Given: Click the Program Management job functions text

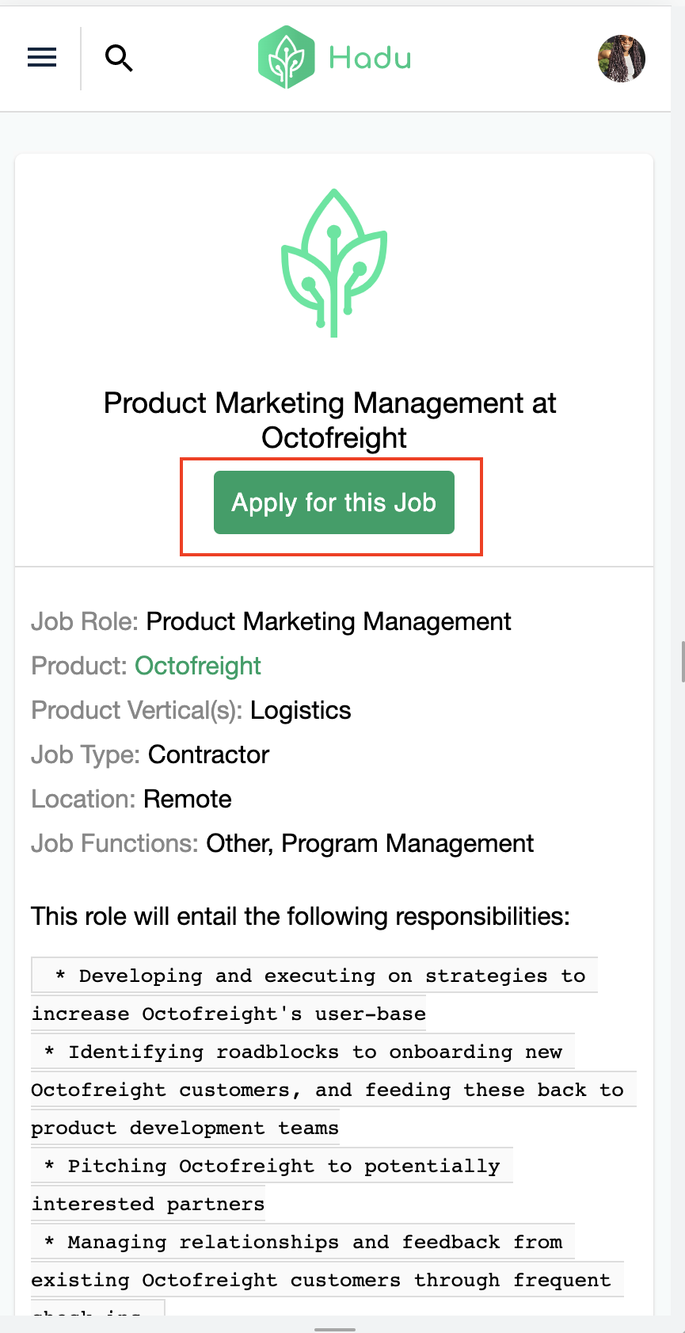Looking at the screenshot, I should 407,843.
